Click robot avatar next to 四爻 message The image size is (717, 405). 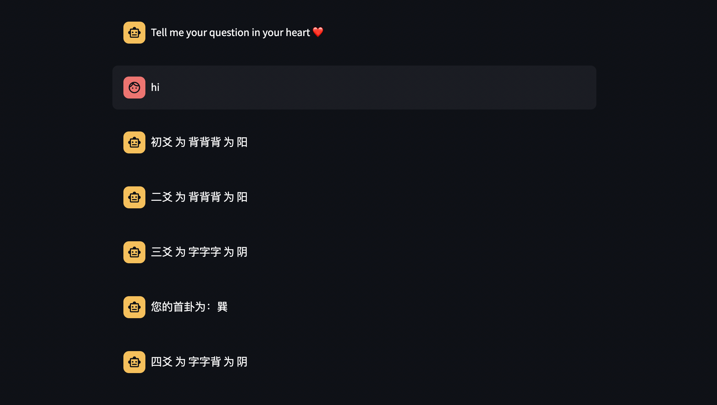pos(134,362)
